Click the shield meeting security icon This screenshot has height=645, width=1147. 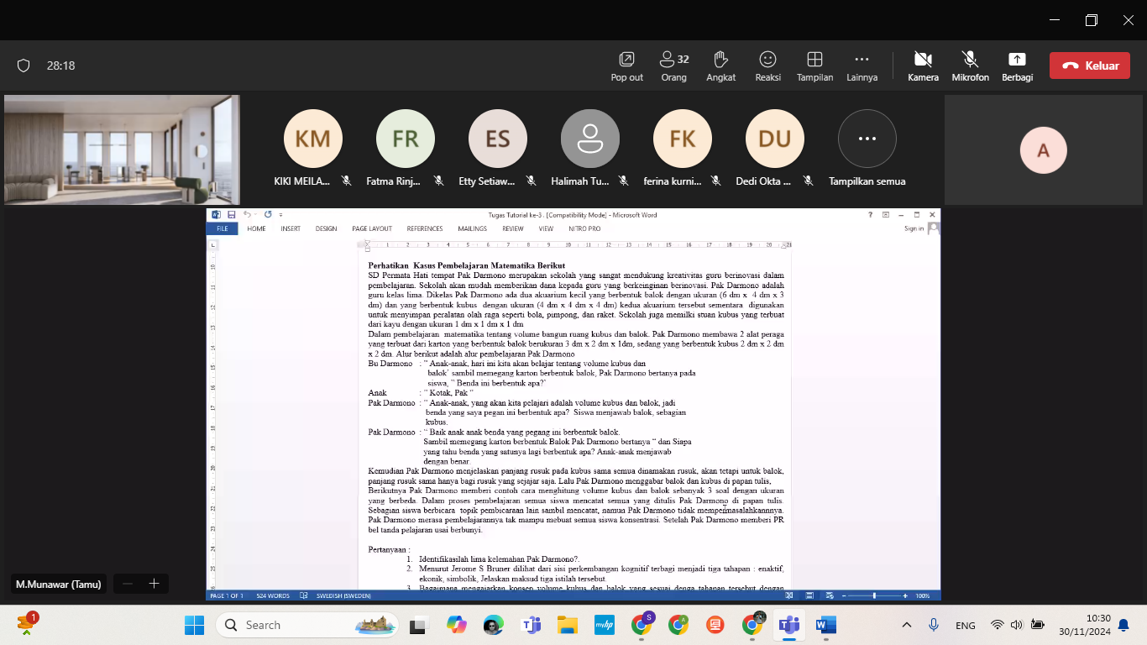click(24, 66)
